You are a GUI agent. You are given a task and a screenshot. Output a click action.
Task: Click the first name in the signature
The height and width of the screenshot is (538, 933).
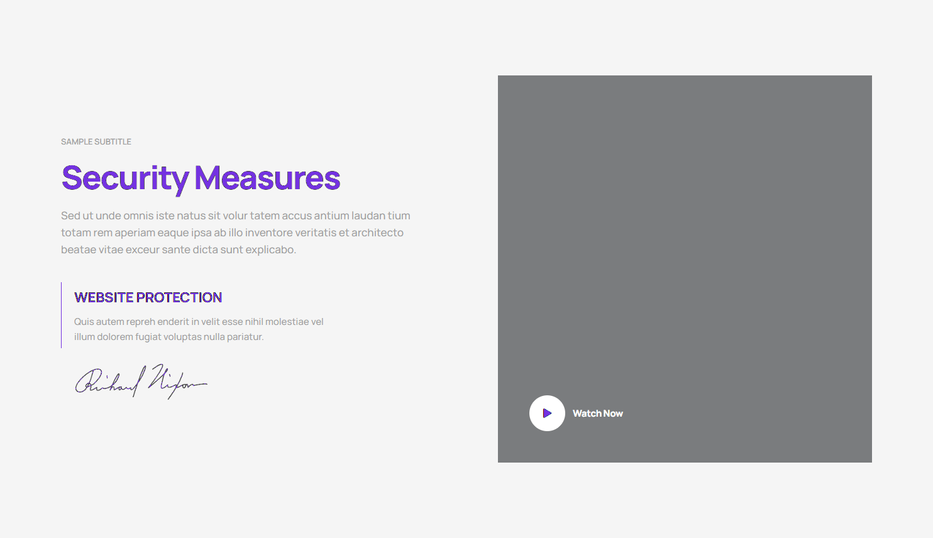[x=107, y=382]
